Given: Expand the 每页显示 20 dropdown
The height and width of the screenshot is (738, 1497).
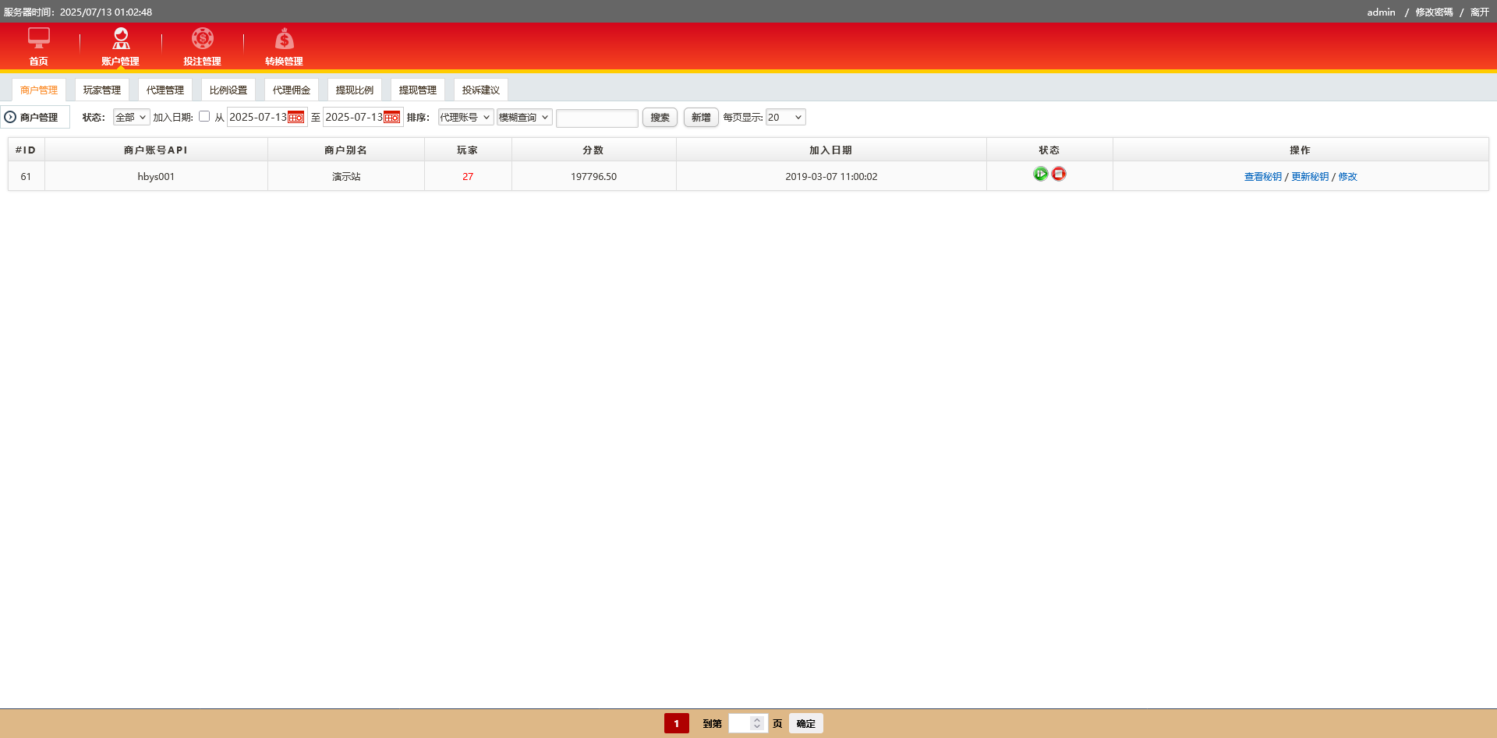Looking at the screenshot, I should (x=785, y=117).
